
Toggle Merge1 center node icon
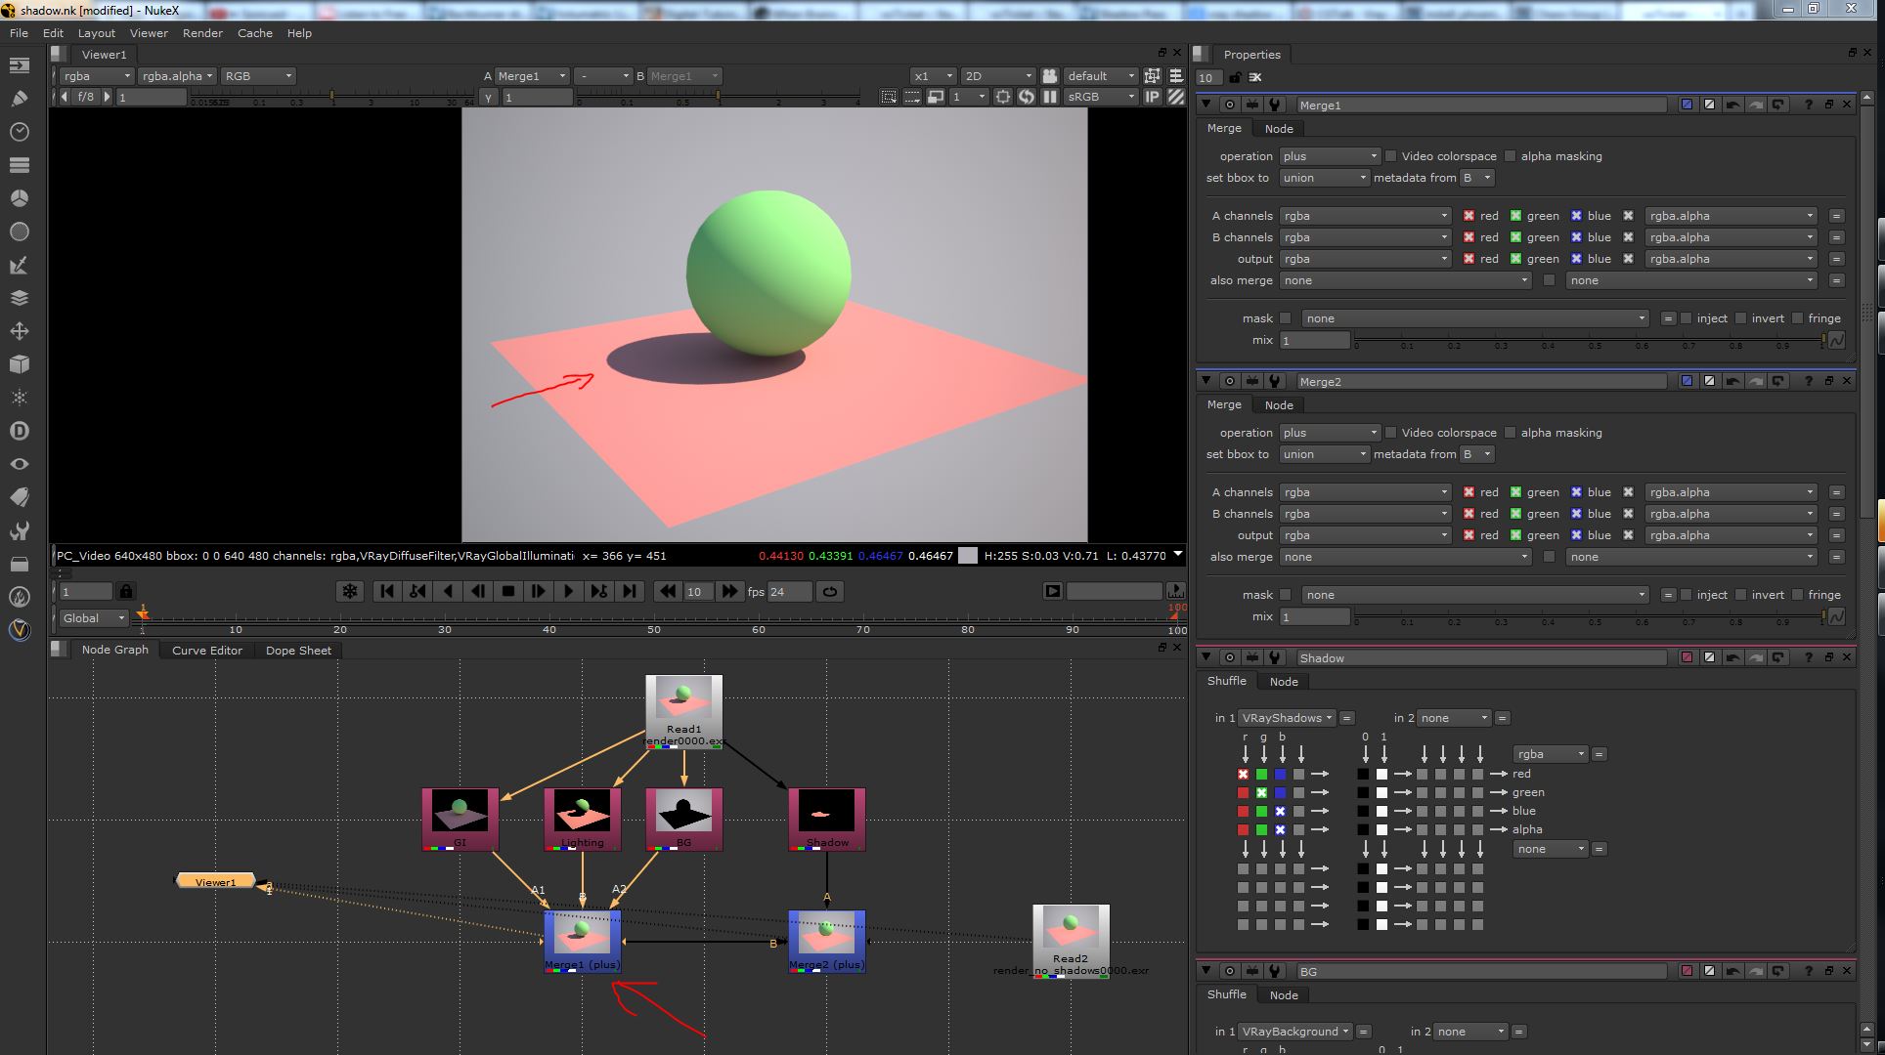coord(1229,105)
